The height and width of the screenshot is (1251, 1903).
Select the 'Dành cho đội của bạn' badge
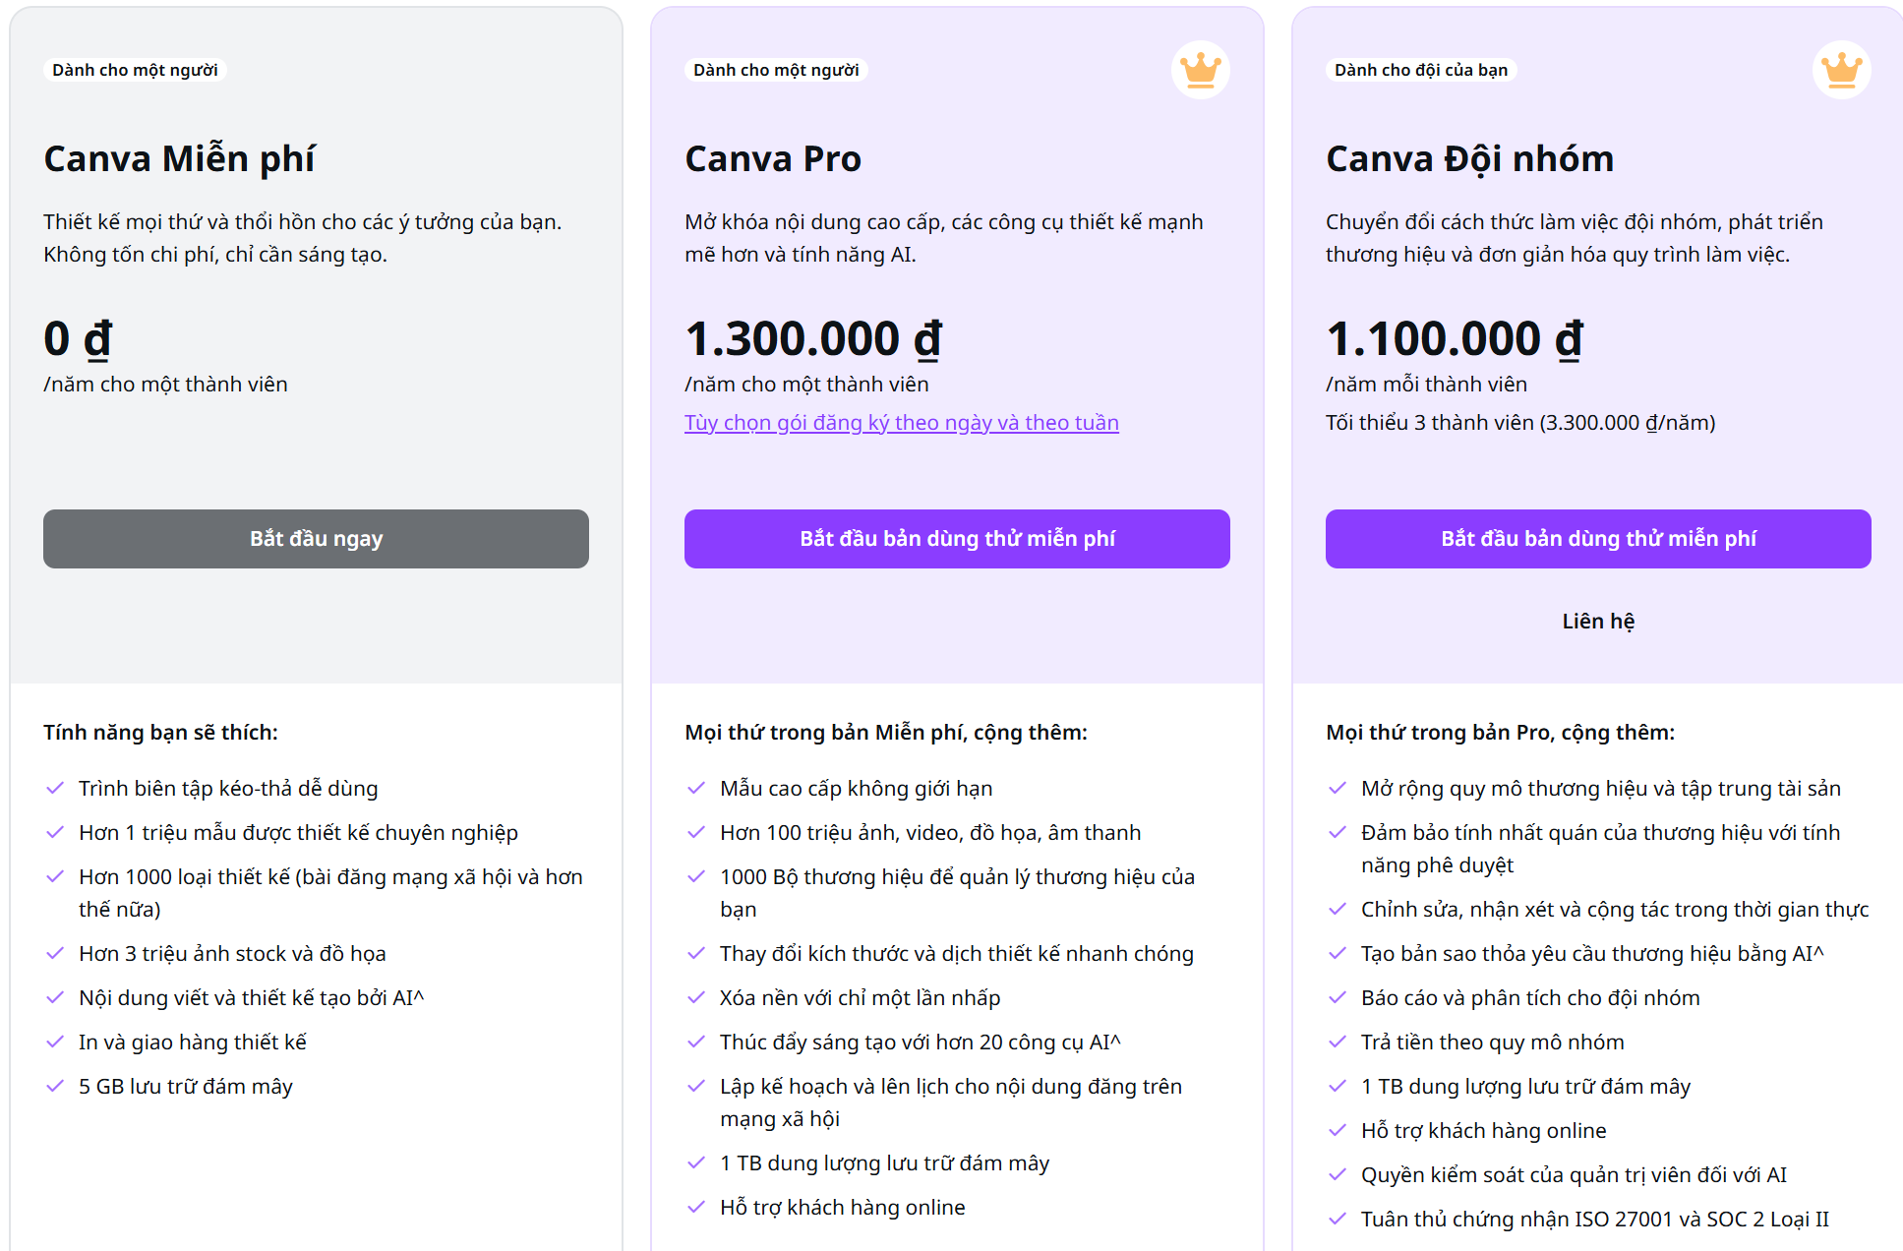[1420, 69]
